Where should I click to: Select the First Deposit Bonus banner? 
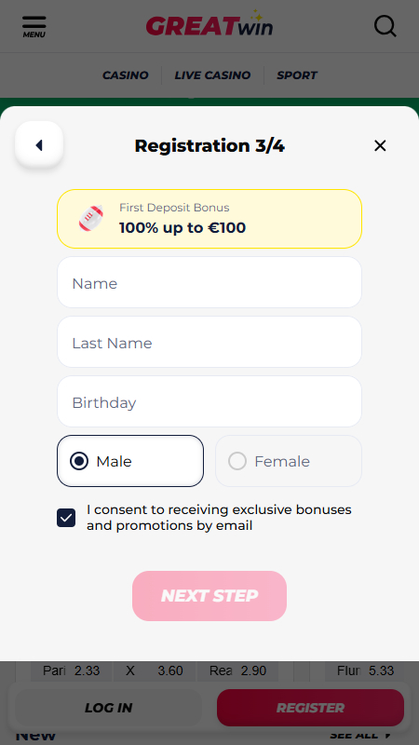(209, 219)
